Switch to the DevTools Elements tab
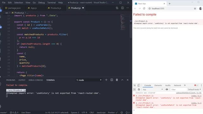Viewport: 203px width, 114px height. [158, 85]
